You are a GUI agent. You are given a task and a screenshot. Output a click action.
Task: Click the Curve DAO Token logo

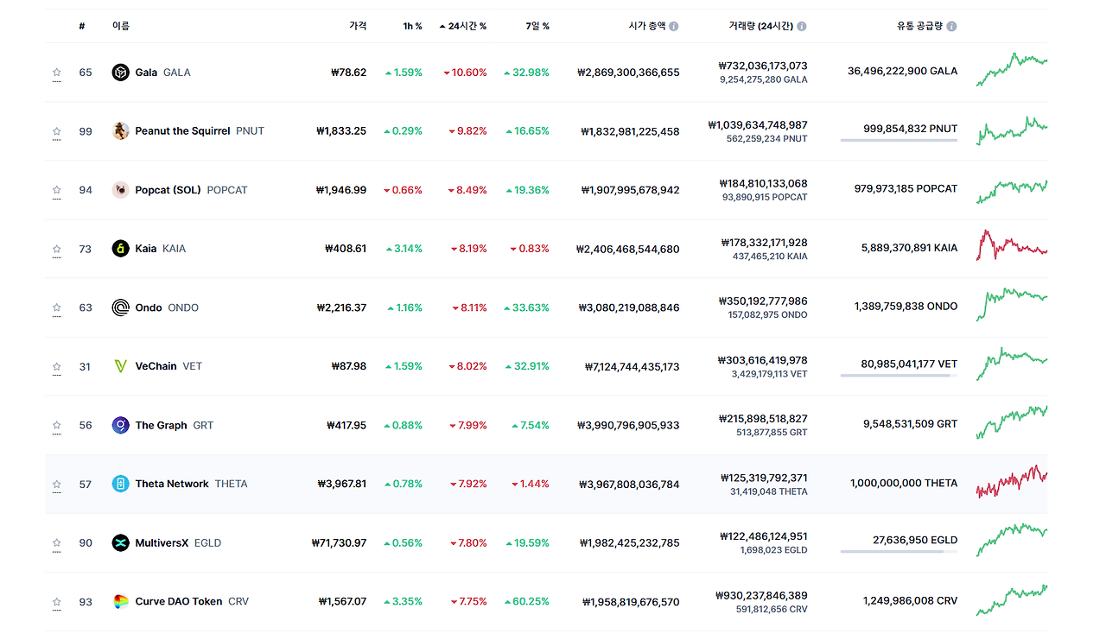click(120, 601)
